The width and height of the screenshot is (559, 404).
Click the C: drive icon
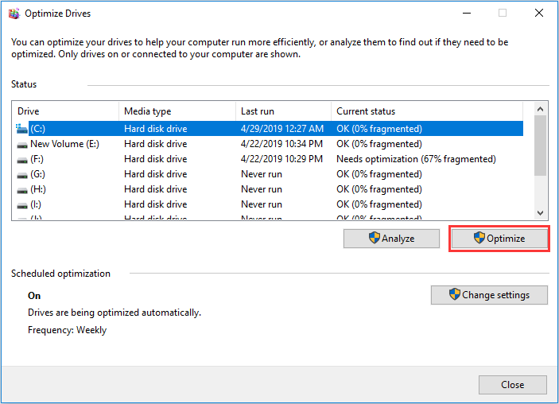click(x=21, y=129)
